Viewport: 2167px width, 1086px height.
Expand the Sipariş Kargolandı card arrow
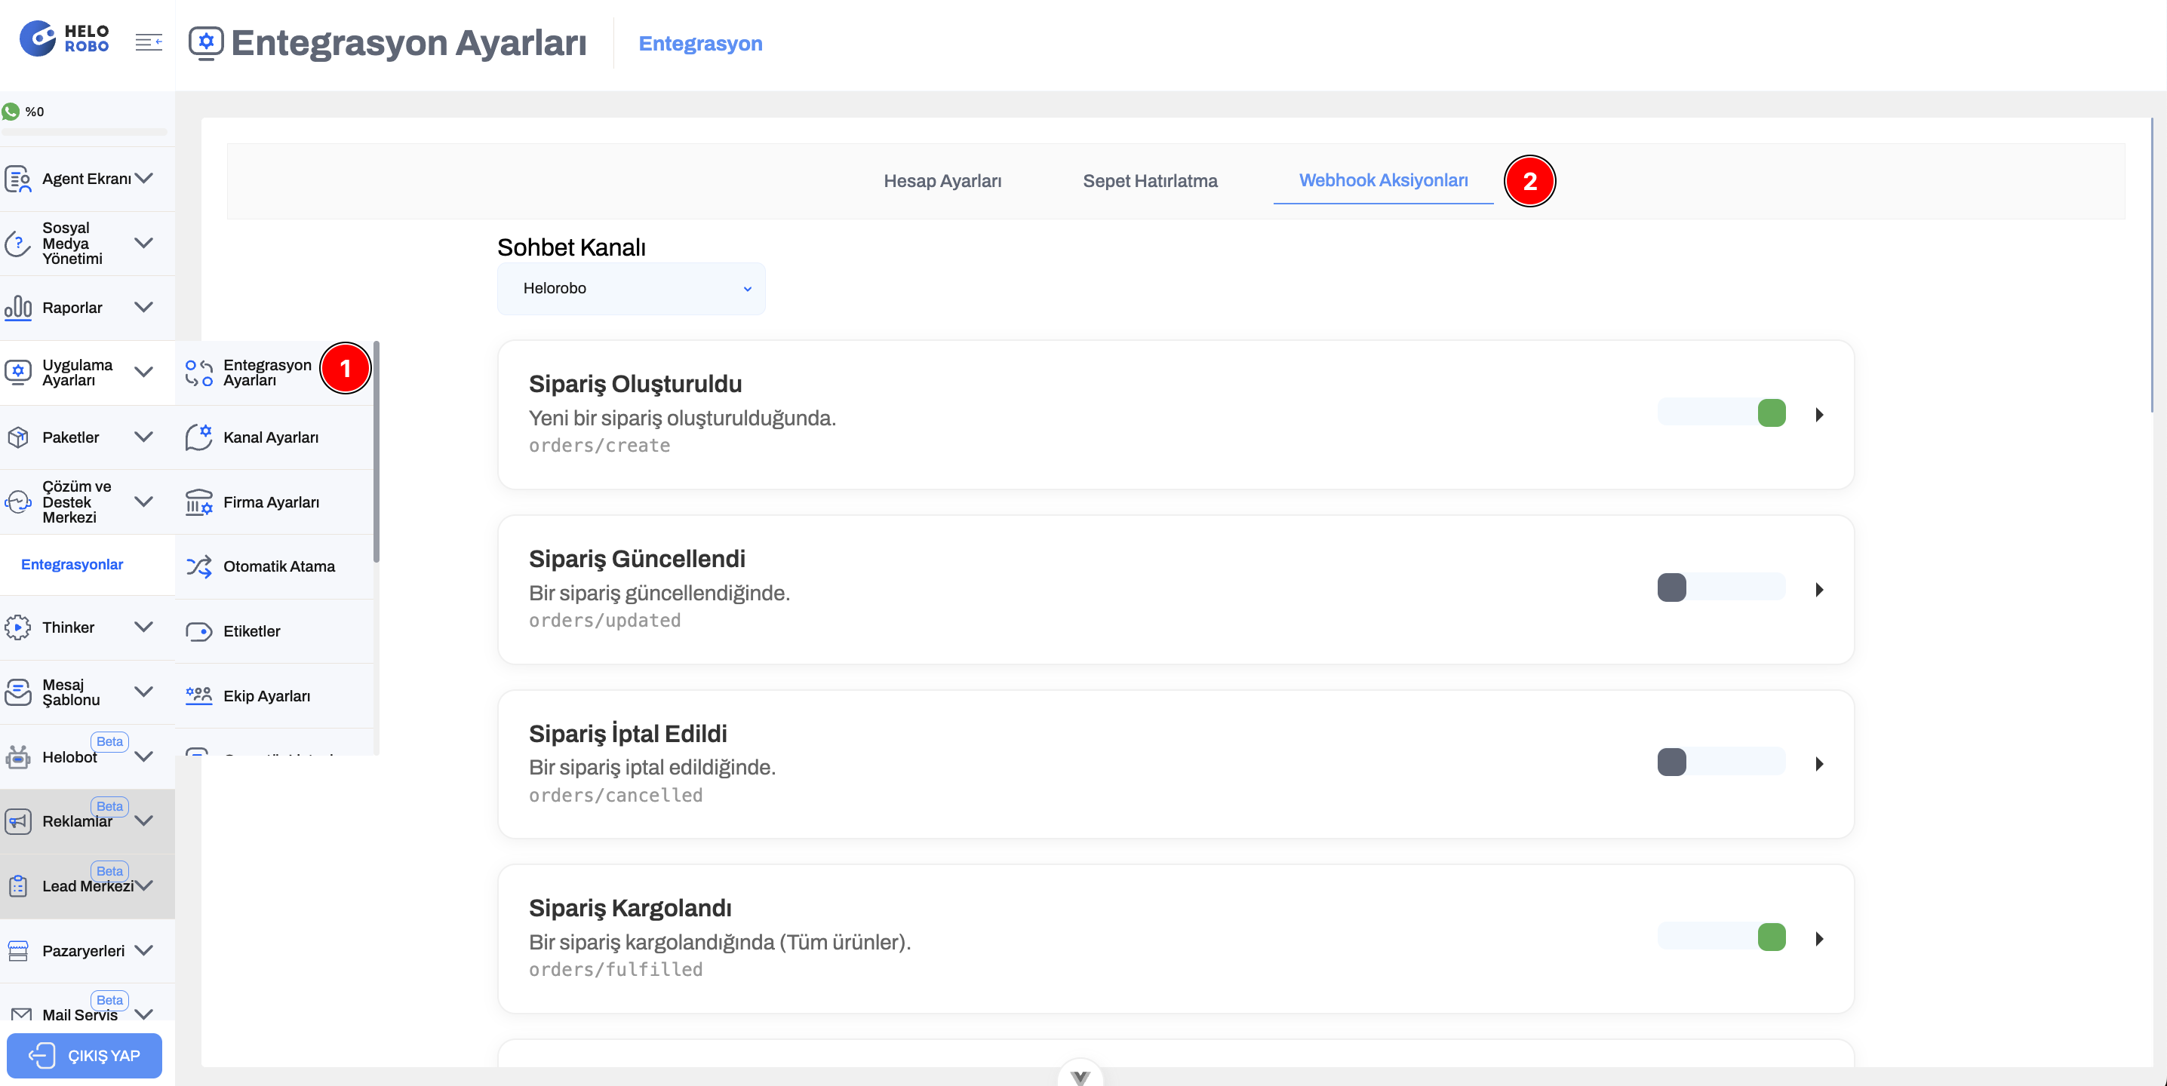(x=1820, y=939)
